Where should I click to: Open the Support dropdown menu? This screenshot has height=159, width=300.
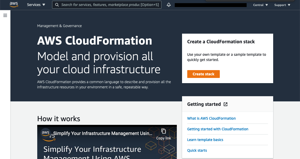(282, 5)
